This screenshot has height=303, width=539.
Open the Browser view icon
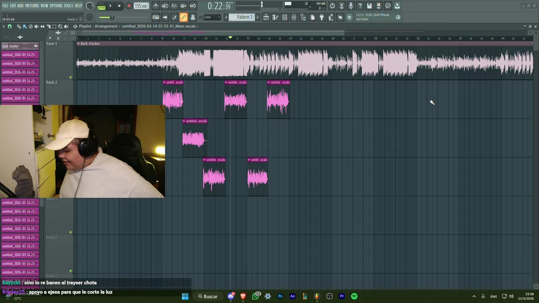point(303,17)
